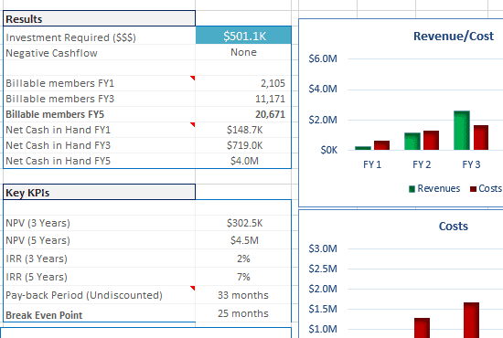Select the red Costs legend marker
The image size is (503, 338).
pos(473,189)
